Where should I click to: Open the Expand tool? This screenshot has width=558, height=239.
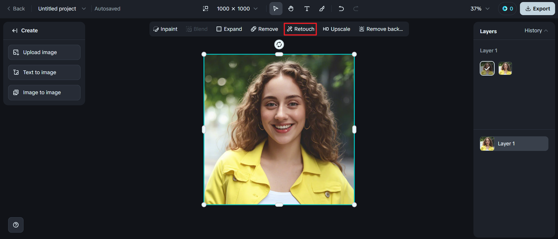pyautogui.click(x=229, y=29)
